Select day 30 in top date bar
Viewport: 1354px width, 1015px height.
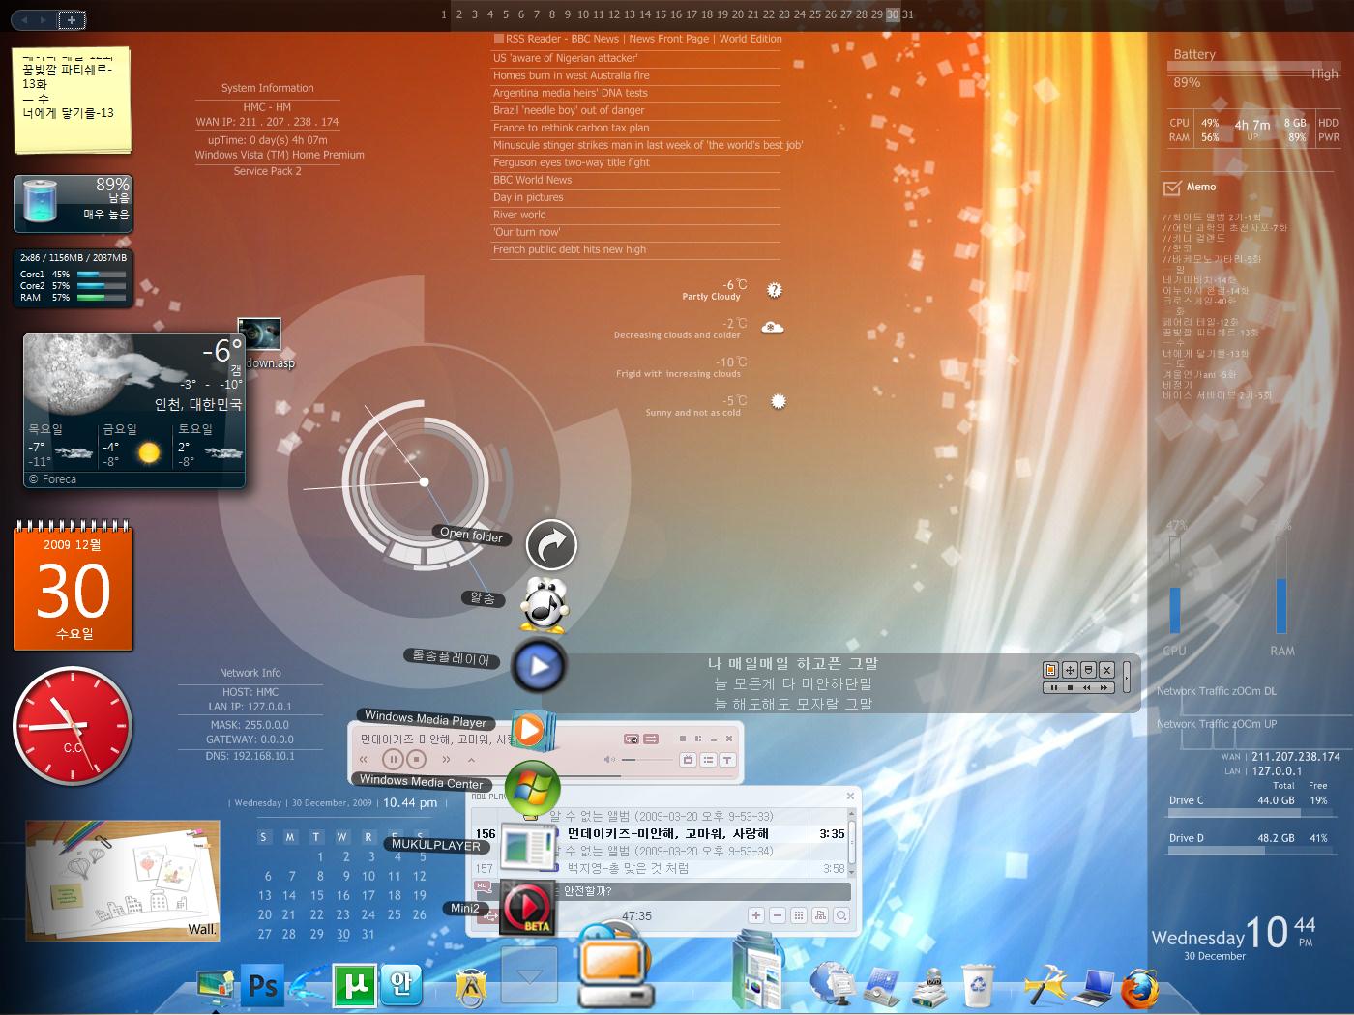coord(892,14)
